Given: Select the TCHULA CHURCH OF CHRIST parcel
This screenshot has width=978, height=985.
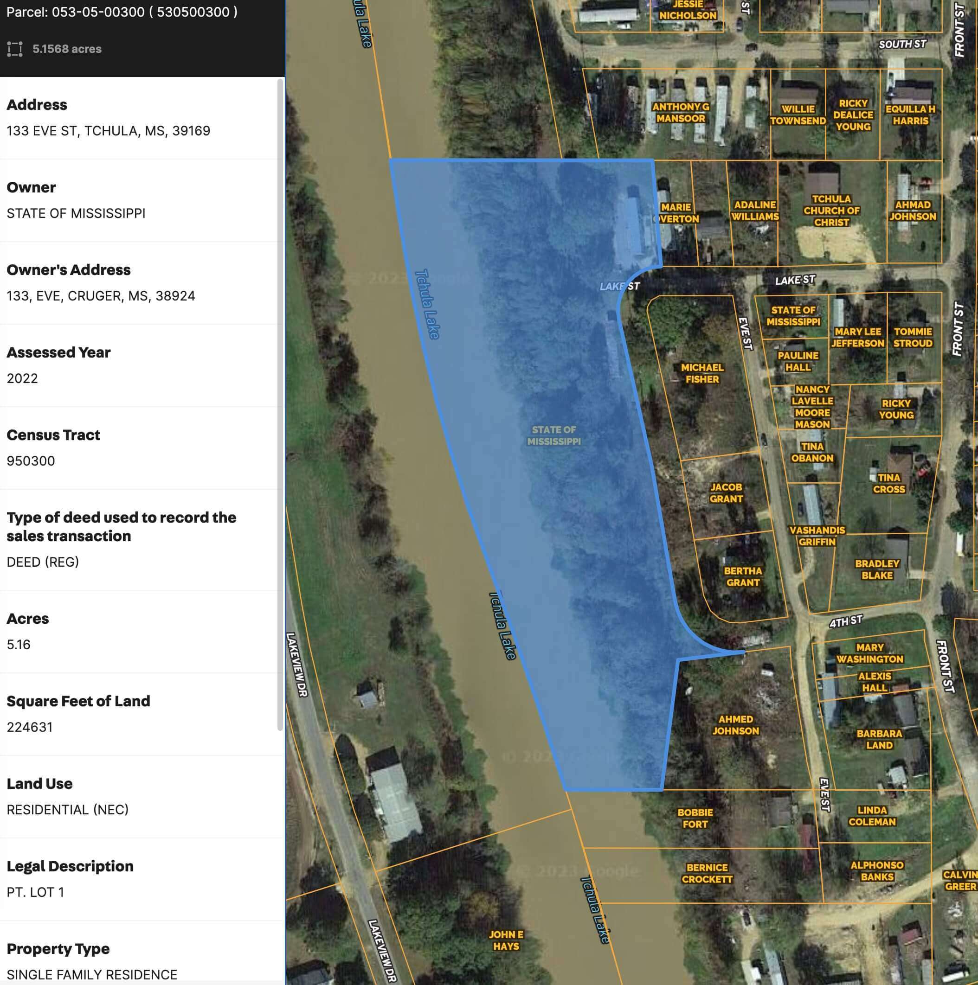Looking at the screenshot, I should click(x=831, y=210).
